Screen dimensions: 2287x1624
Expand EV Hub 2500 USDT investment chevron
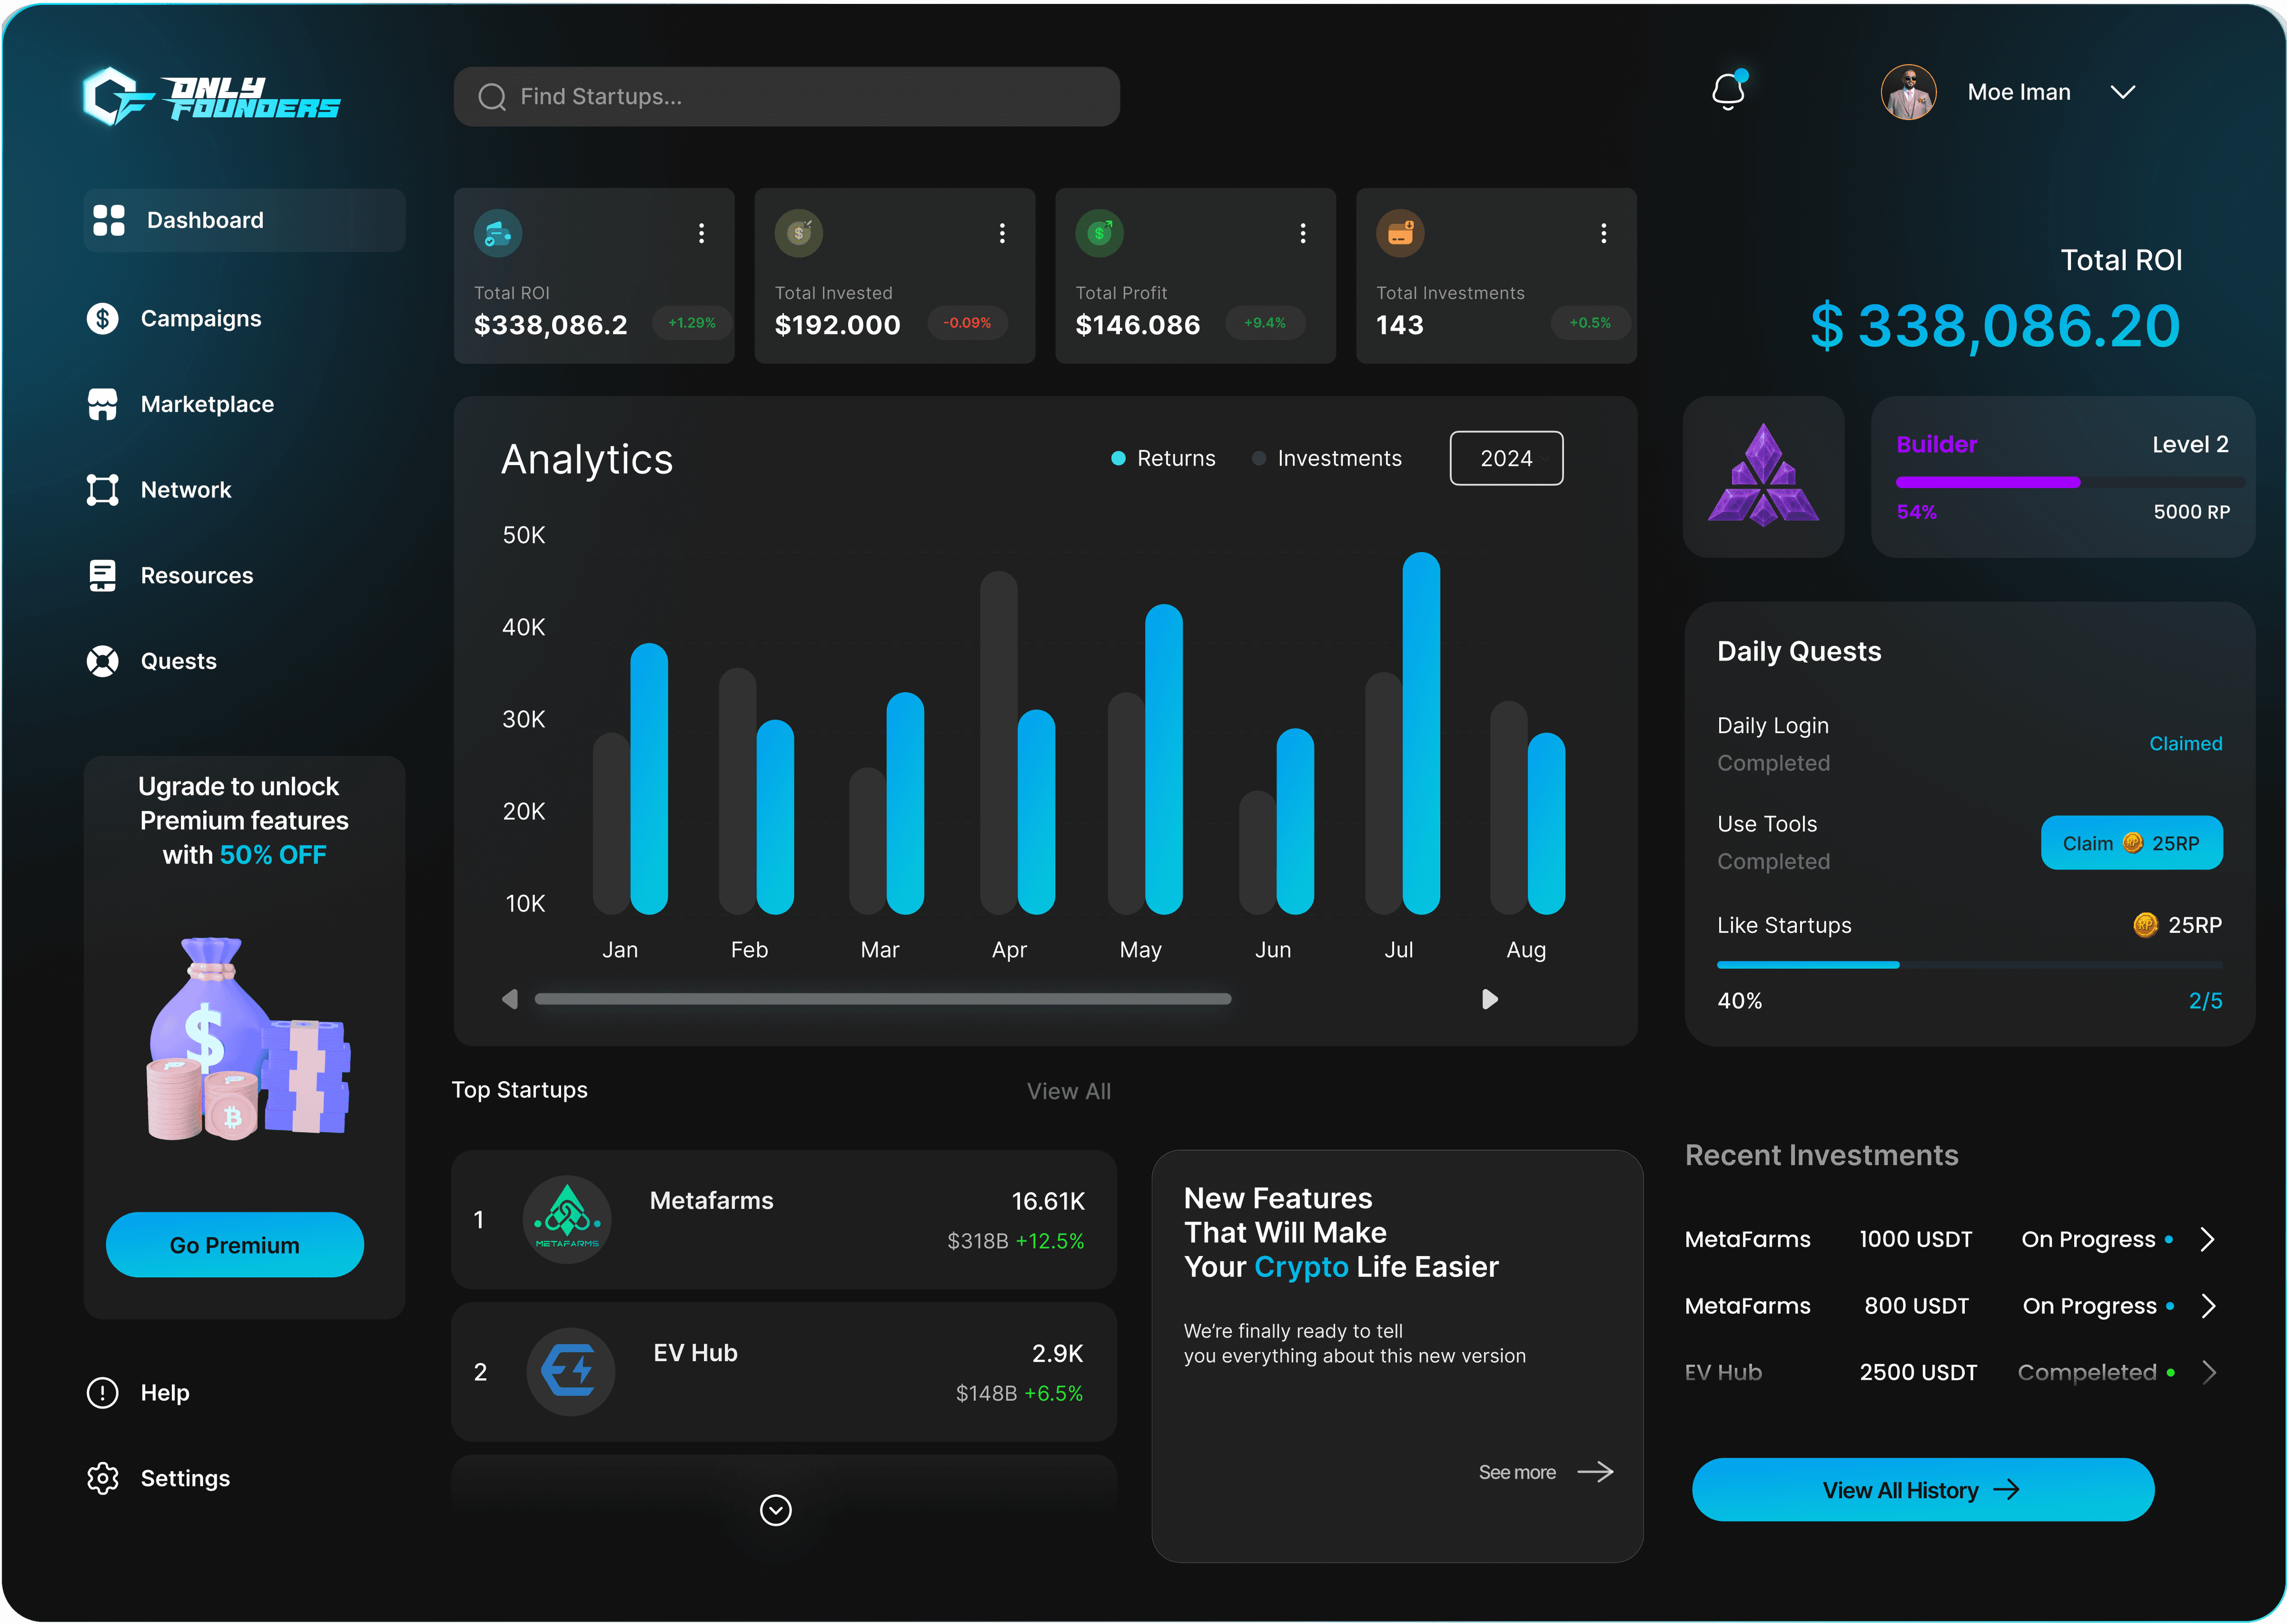(2208, 1373)
